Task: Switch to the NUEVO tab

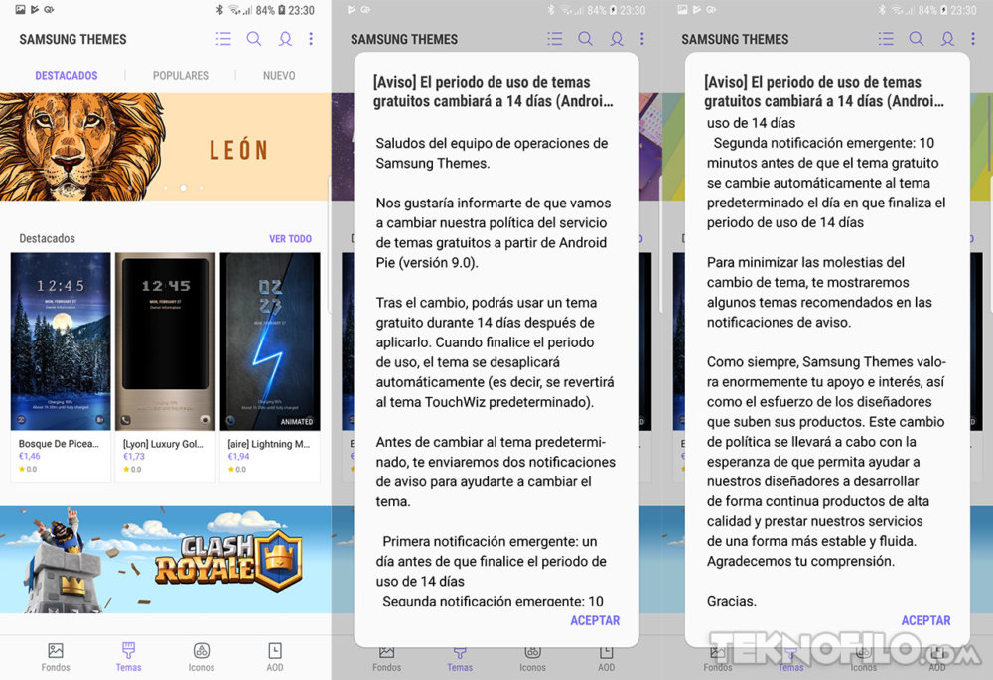Action: [x=279, y=76]
